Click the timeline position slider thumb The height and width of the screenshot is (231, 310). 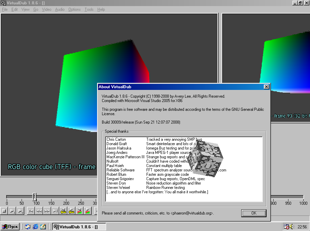pos(34,197)
